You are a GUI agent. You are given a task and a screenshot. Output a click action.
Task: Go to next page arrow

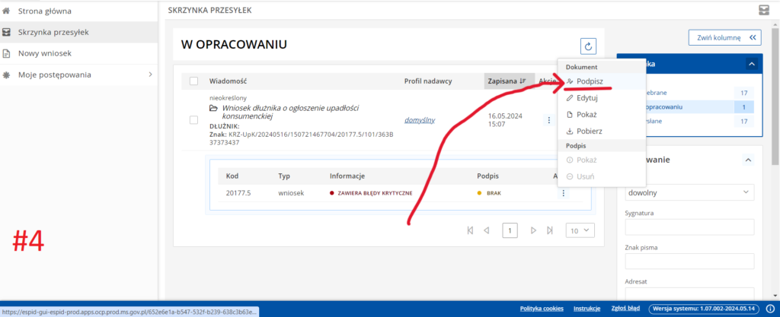[x=533, y=230]
